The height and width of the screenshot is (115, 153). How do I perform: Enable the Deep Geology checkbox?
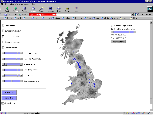pyautogui.click(x=3, y=25)
